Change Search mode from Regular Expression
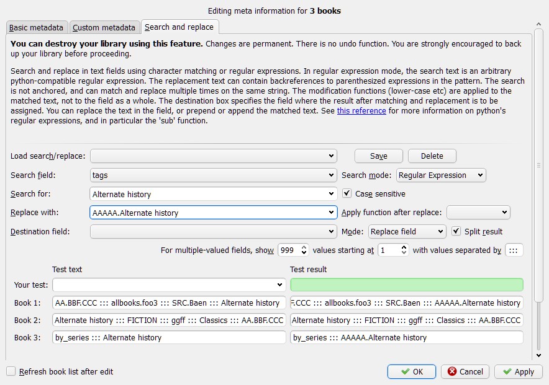The image size is (549, 385). click(x=441, y=175)
